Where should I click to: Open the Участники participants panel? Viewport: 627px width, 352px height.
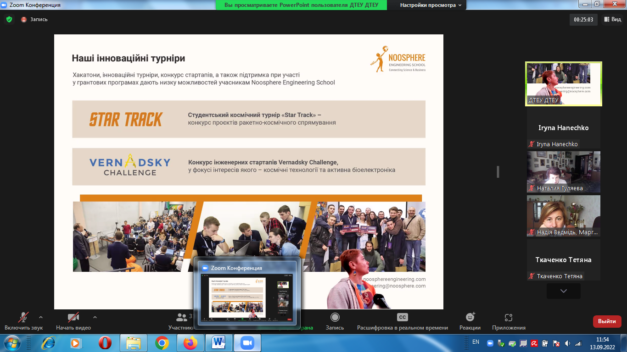click(180, 321)
